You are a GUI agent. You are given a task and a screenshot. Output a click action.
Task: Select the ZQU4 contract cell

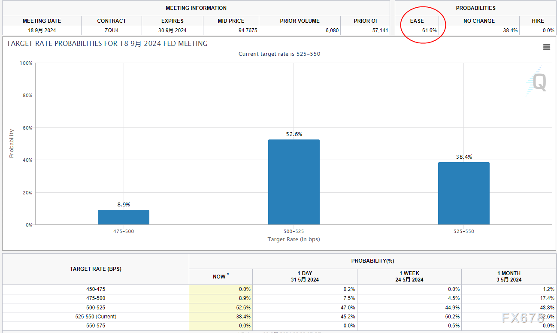click(x=112, y=30)
